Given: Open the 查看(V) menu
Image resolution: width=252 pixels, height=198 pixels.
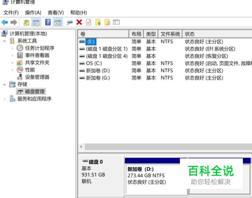Looking at the screenshot, I should pos(56,12).
